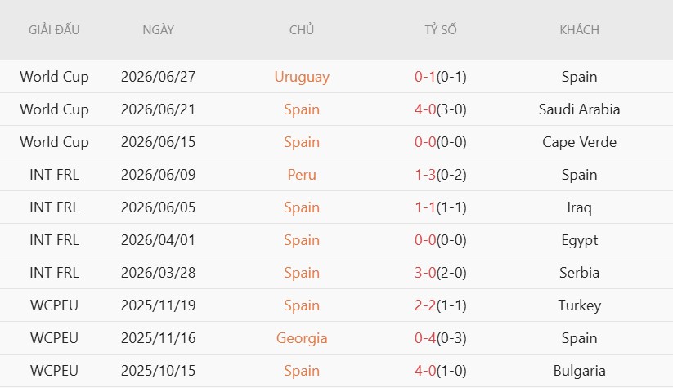Screen dimensions: 673x388
Task: Select the NGÀY column header
Action: (x=158, y=30)
